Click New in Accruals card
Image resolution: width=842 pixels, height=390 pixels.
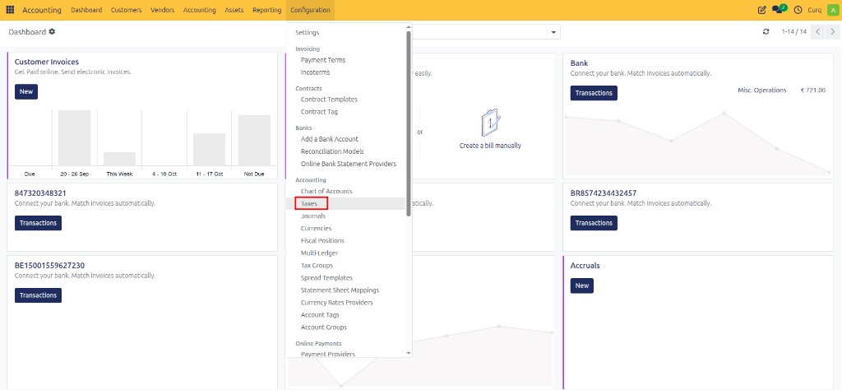click(582, 286)
